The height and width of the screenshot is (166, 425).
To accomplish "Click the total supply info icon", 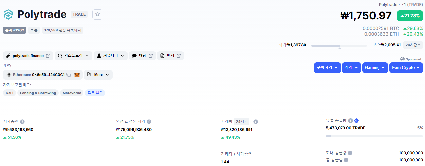I will [346, 160].
